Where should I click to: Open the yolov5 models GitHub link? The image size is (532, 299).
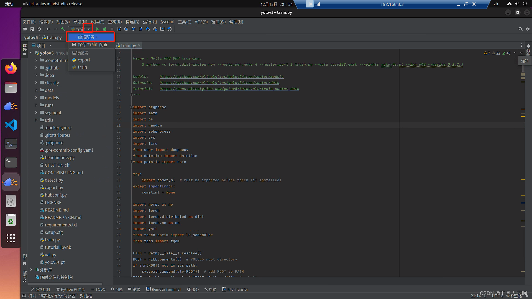[x=221, y=77]
